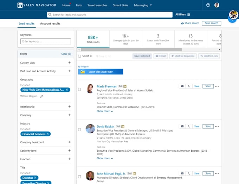Viewport: 239px width, 184px height.
Task: Expand the Relationship filter
Action: tap(69, 106)
